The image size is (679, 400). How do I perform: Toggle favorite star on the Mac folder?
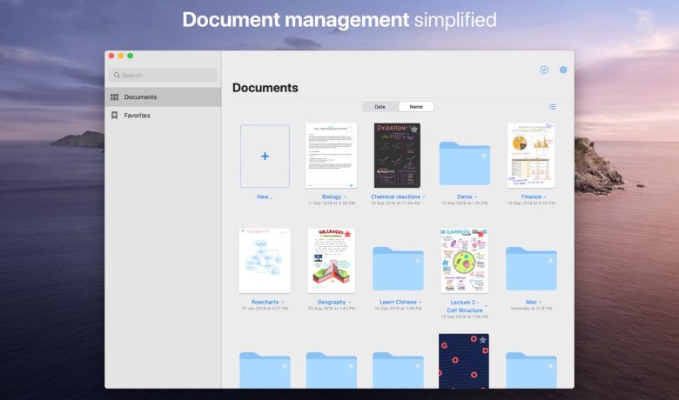[550, 260]
